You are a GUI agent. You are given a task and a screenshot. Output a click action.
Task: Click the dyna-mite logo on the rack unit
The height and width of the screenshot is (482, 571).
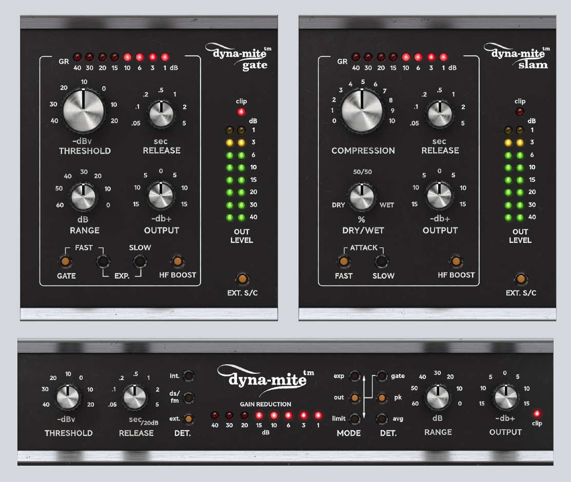[266, 380]
